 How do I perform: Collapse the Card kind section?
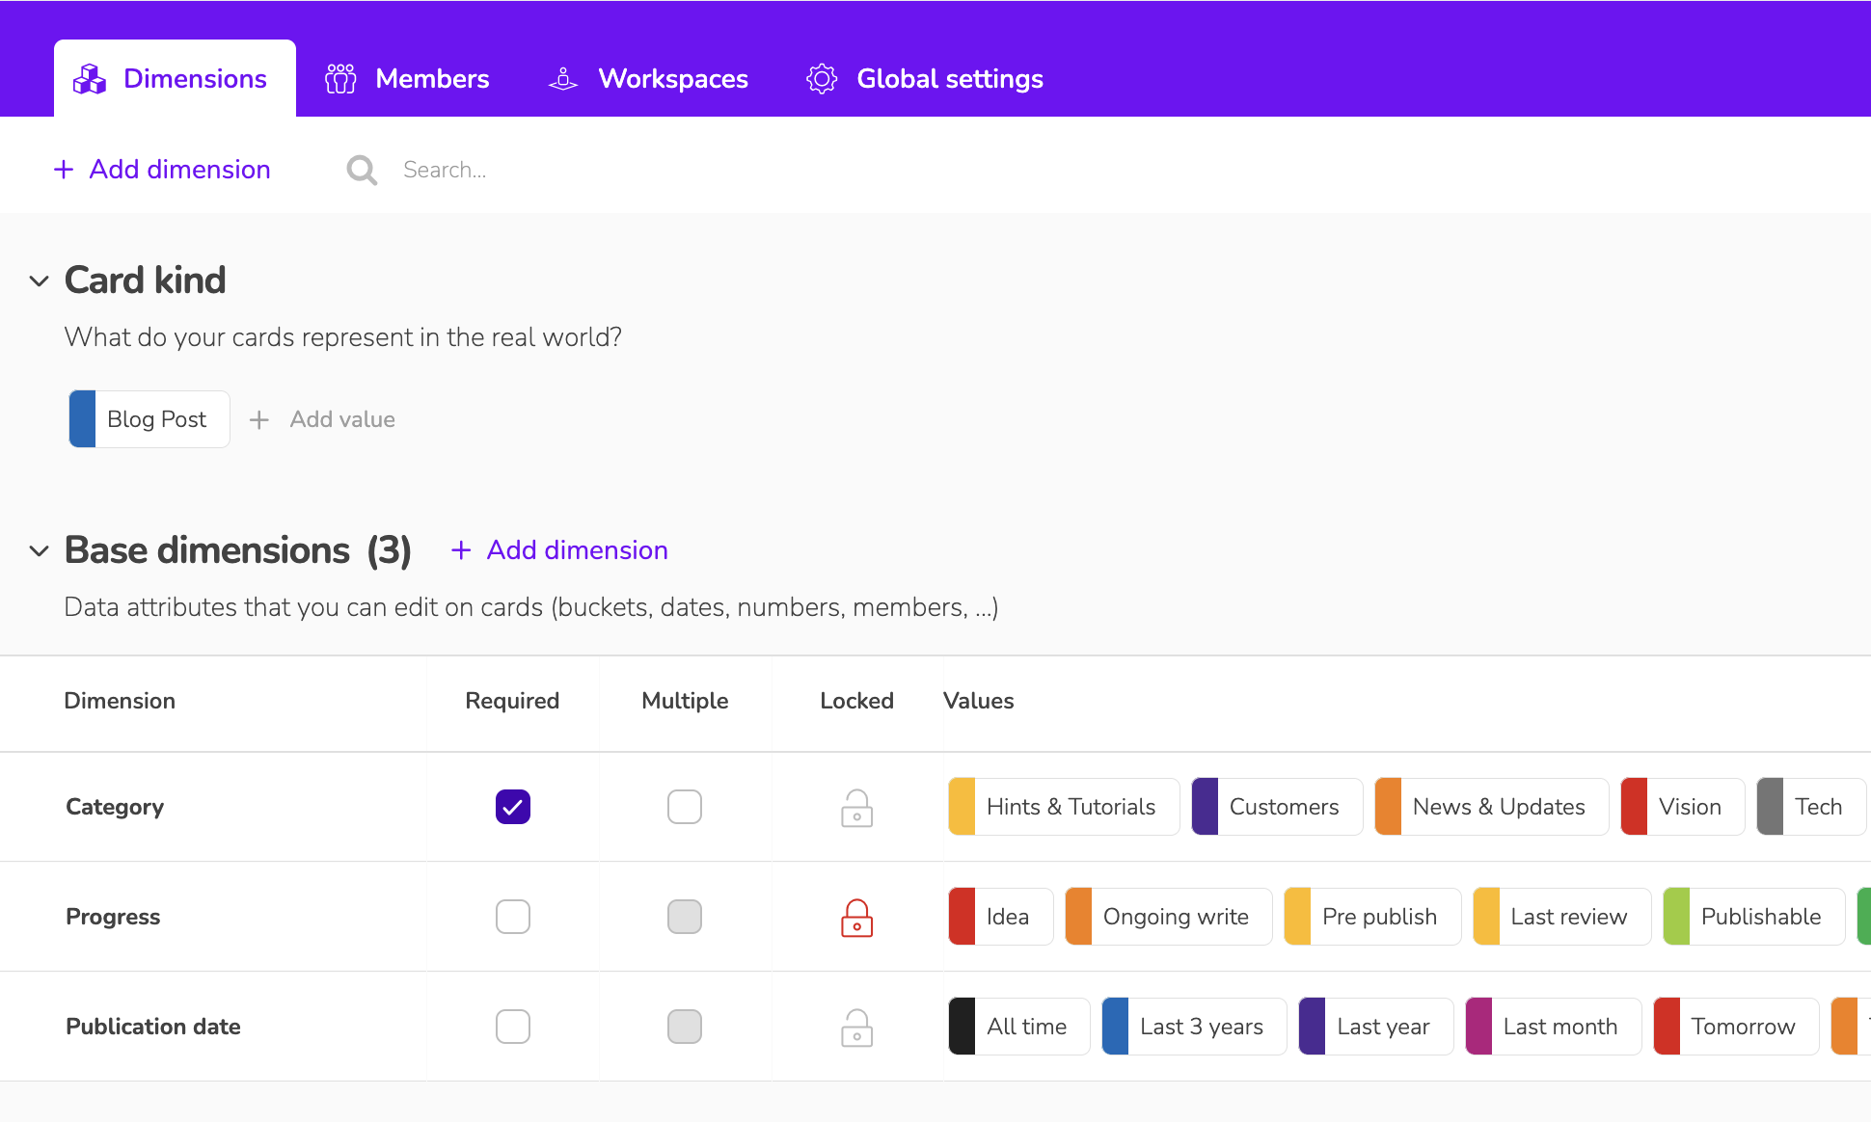tap(39, 281)
